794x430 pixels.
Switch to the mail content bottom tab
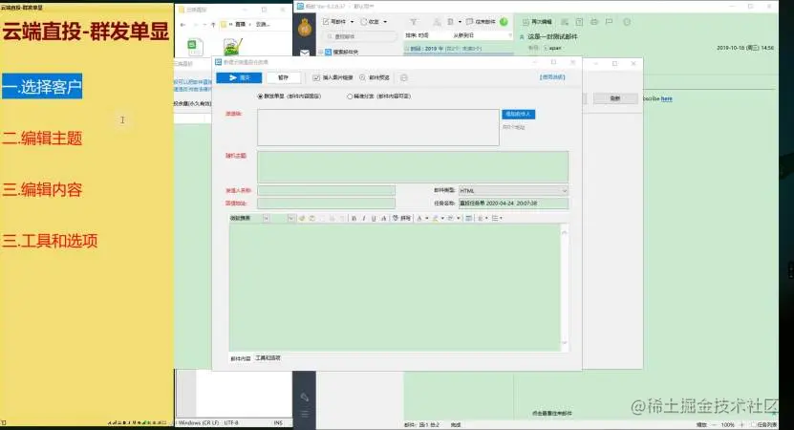[241, 358]
